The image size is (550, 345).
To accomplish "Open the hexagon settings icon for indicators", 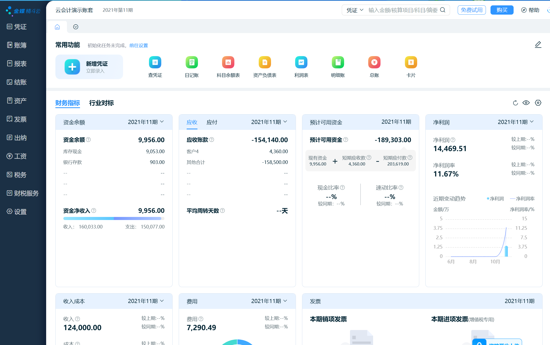I will point(538,103).
